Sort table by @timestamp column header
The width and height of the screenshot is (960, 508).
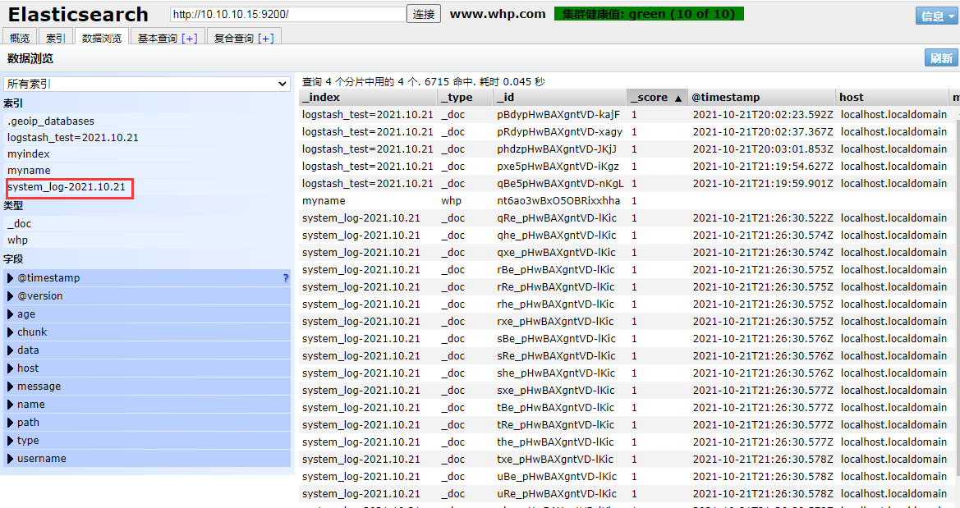(x=761, y=98)
